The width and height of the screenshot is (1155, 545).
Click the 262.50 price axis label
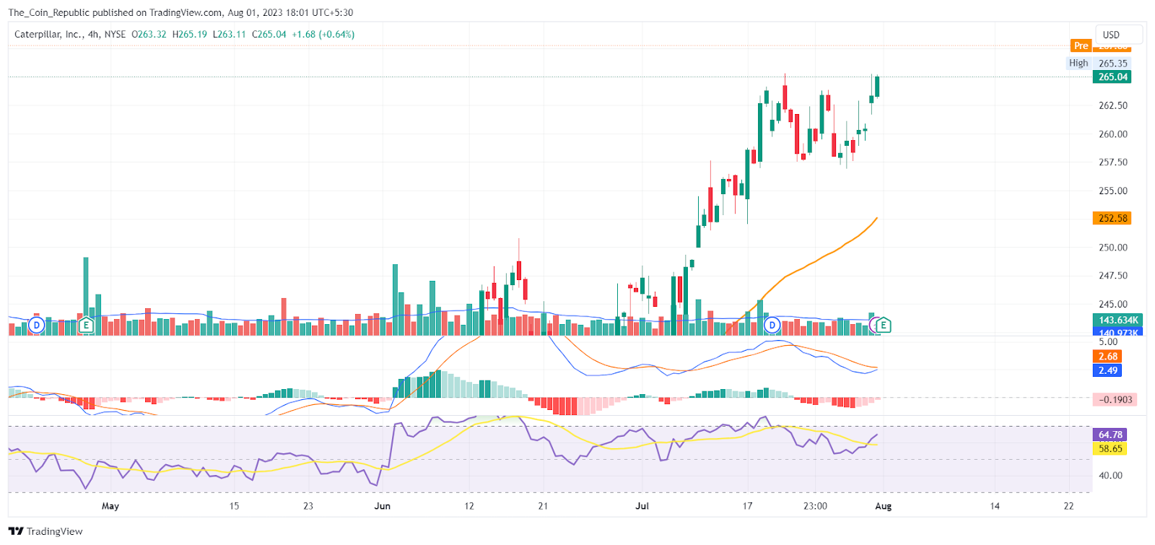(x=1112, y=105)
